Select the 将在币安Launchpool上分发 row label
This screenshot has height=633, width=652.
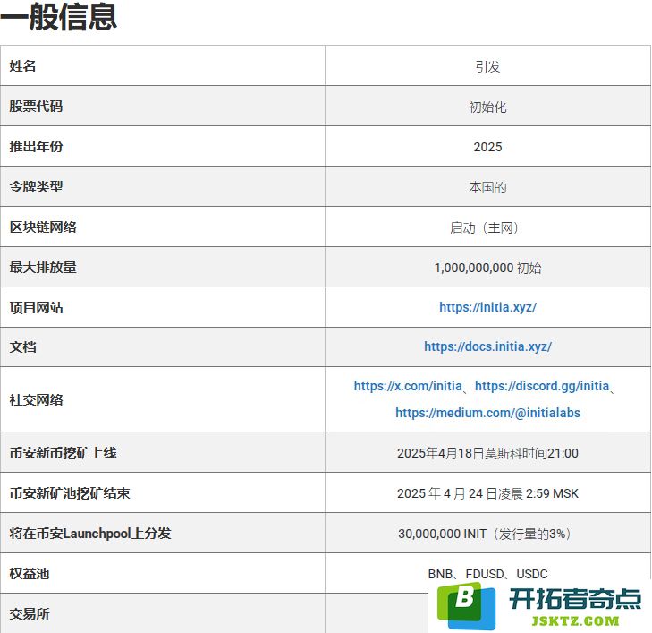click(x=89, y=533)
